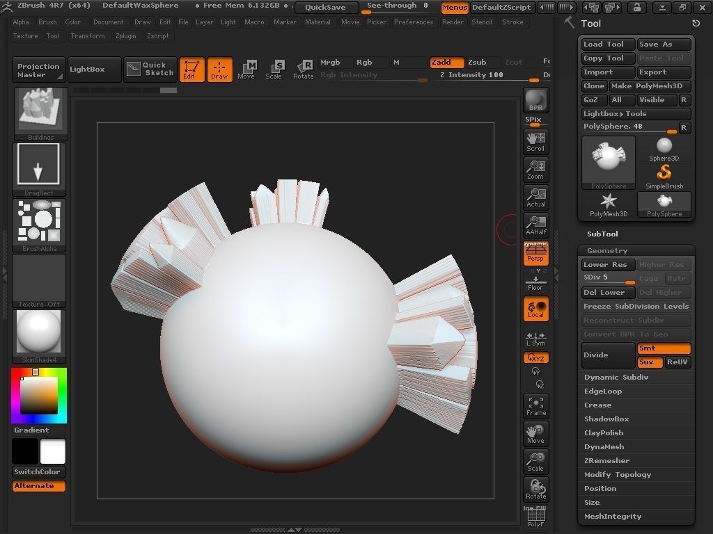Screen dimensions: 713x534
Task: Expand Dynamic Subdiv section
Action: (616, 377)
